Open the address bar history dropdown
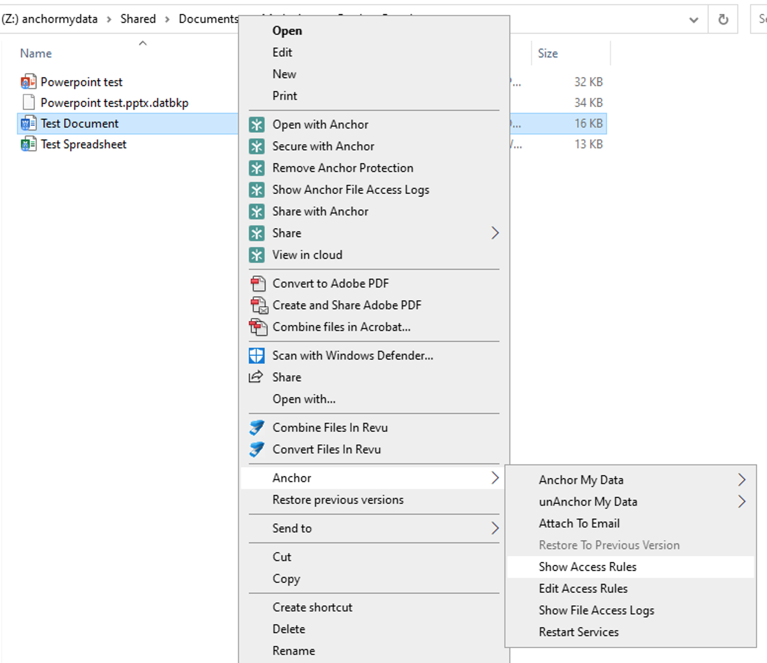The width and height of the screenshot is (767, 663). click(x=694, y=20)
